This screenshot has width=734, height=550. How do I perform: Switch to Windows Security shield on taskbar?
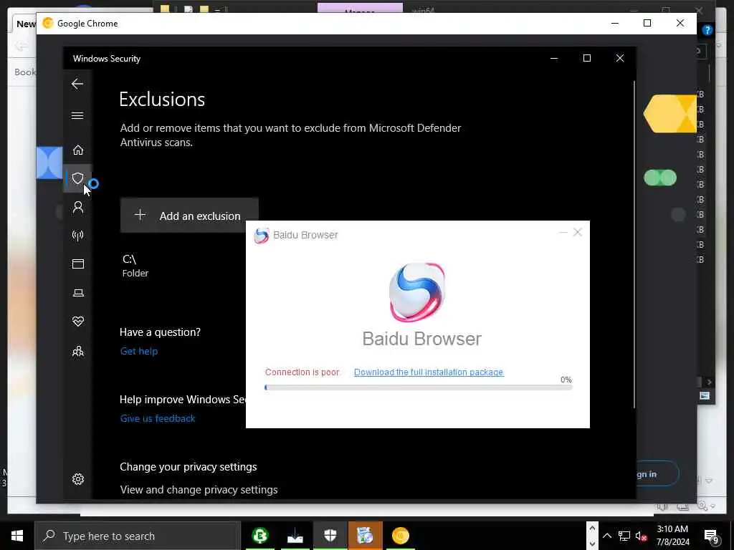pos(330,536)
